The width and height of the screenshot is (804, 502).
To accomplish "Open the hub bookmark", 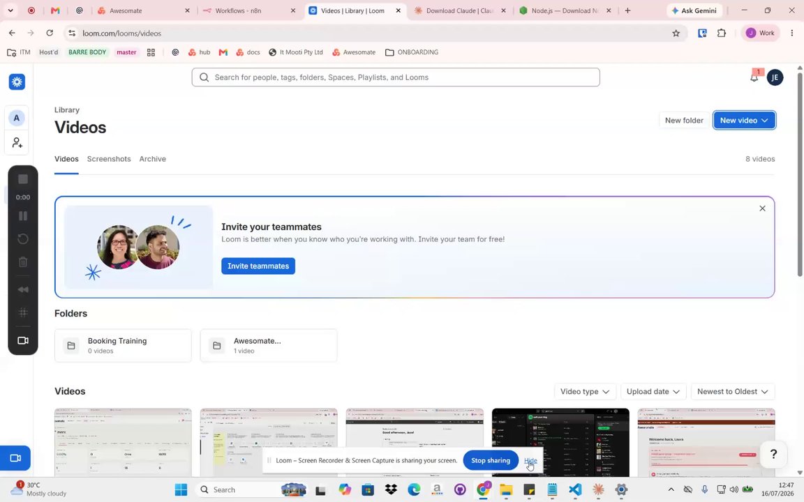I will [199, 52].
